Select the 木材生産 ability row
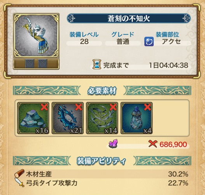205x195 pixels. 102,174
